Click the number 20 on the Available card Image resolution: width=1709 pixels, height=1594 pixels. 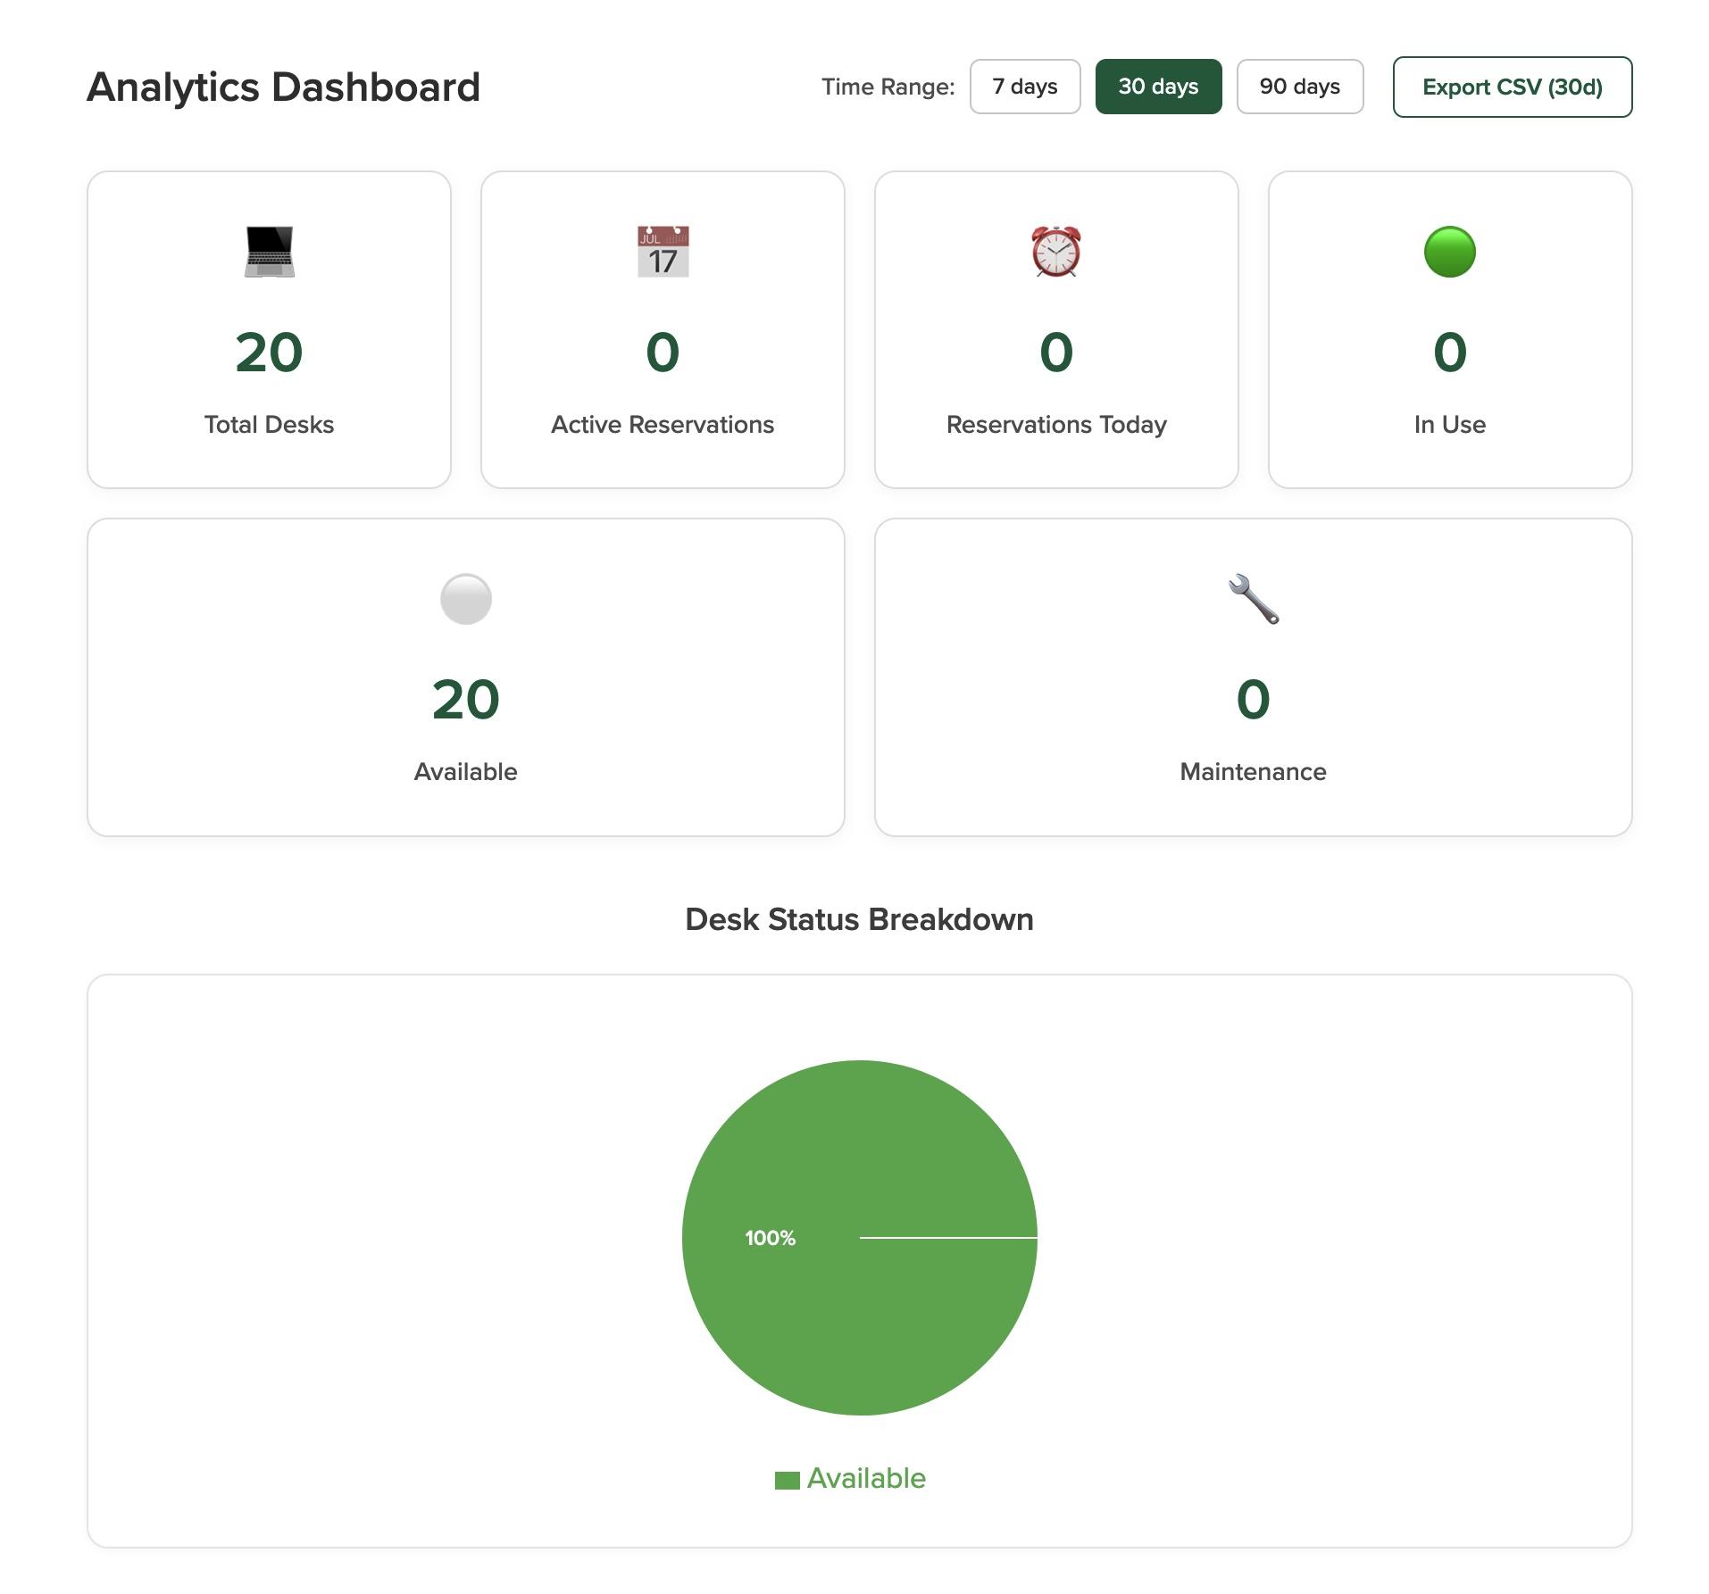[x=465, y=701]
